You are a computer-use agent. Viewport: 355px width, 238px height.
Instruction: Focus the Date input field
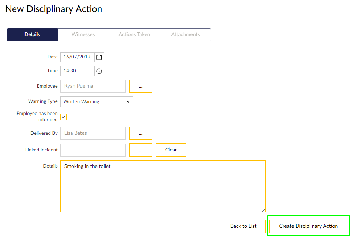[x=78, y=57]
